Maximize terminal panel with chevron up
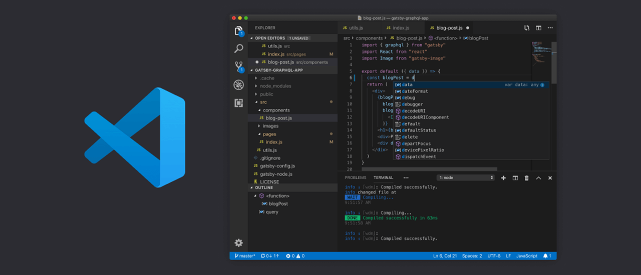 pos(538,178)
